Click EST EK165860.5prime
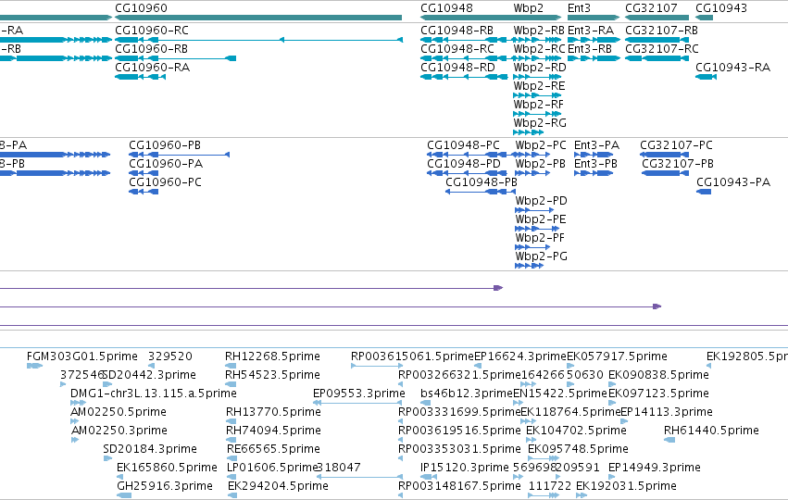The width and height of the screenshot is (788, 500). coord(168,468)
